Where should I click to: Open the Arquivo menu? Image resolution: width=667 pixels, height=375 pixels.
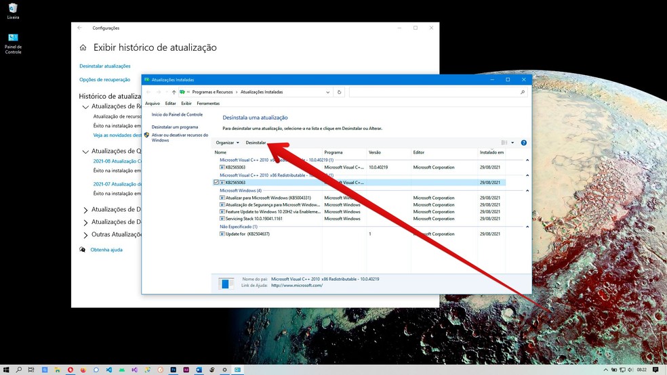[x=153, y=103]
